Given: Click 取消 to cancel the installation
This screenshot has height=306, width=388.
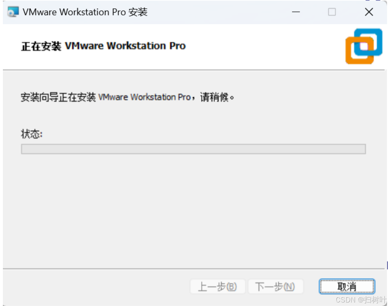Looking at the screenshot, I should [347, 286].
